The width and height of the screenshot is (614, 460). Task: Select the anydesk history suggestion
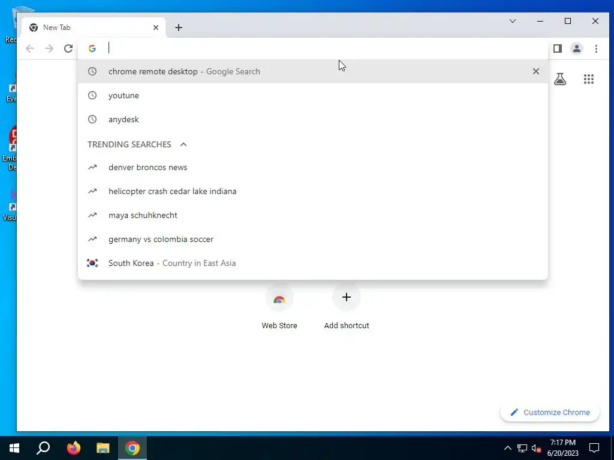coord(313,119)
